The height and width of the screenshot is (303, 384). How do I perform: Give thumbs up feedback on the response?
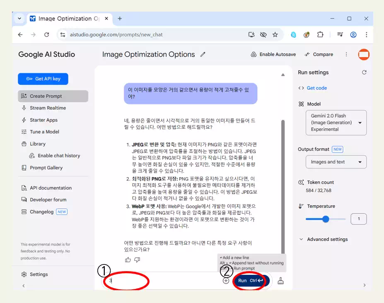coord(128,259)
